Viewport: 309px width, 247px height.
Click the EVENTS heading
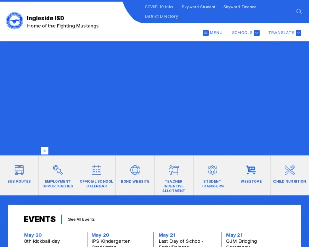(x=40, y=219)
